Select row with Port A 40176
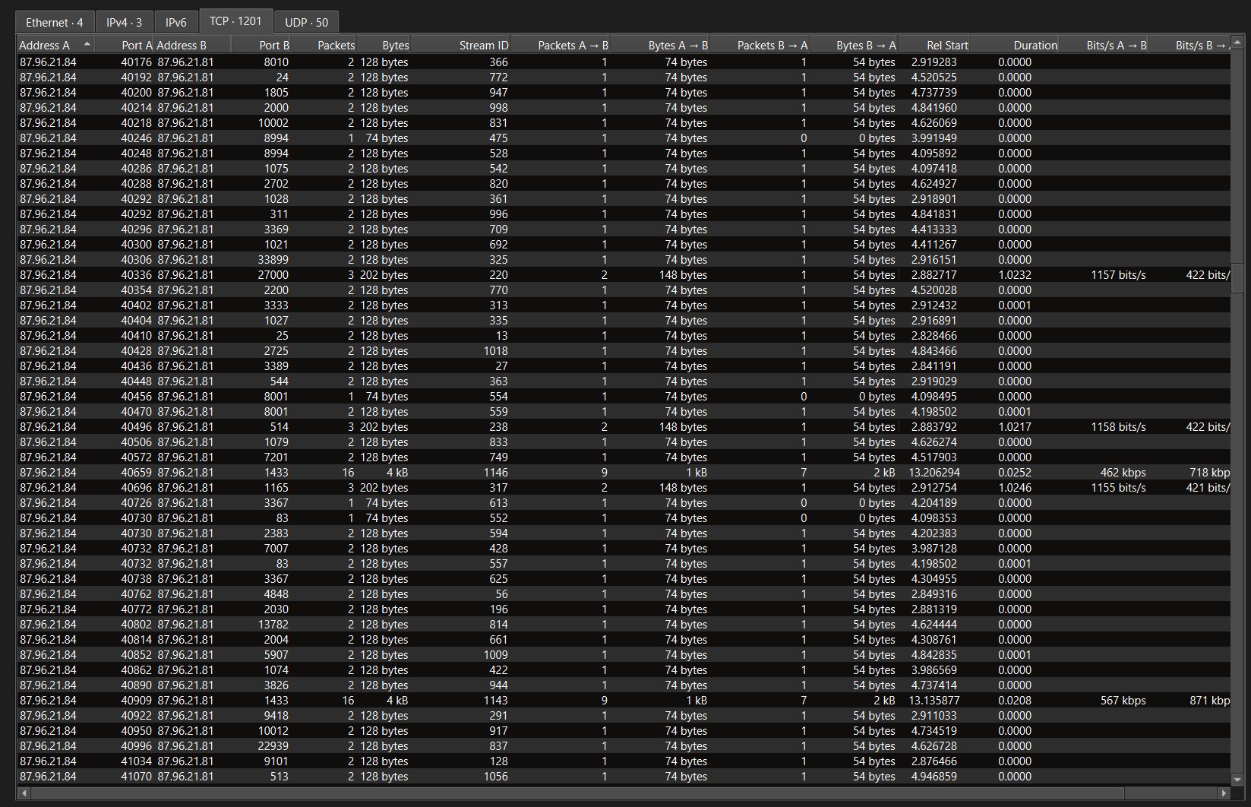 [x=623, y=62]
